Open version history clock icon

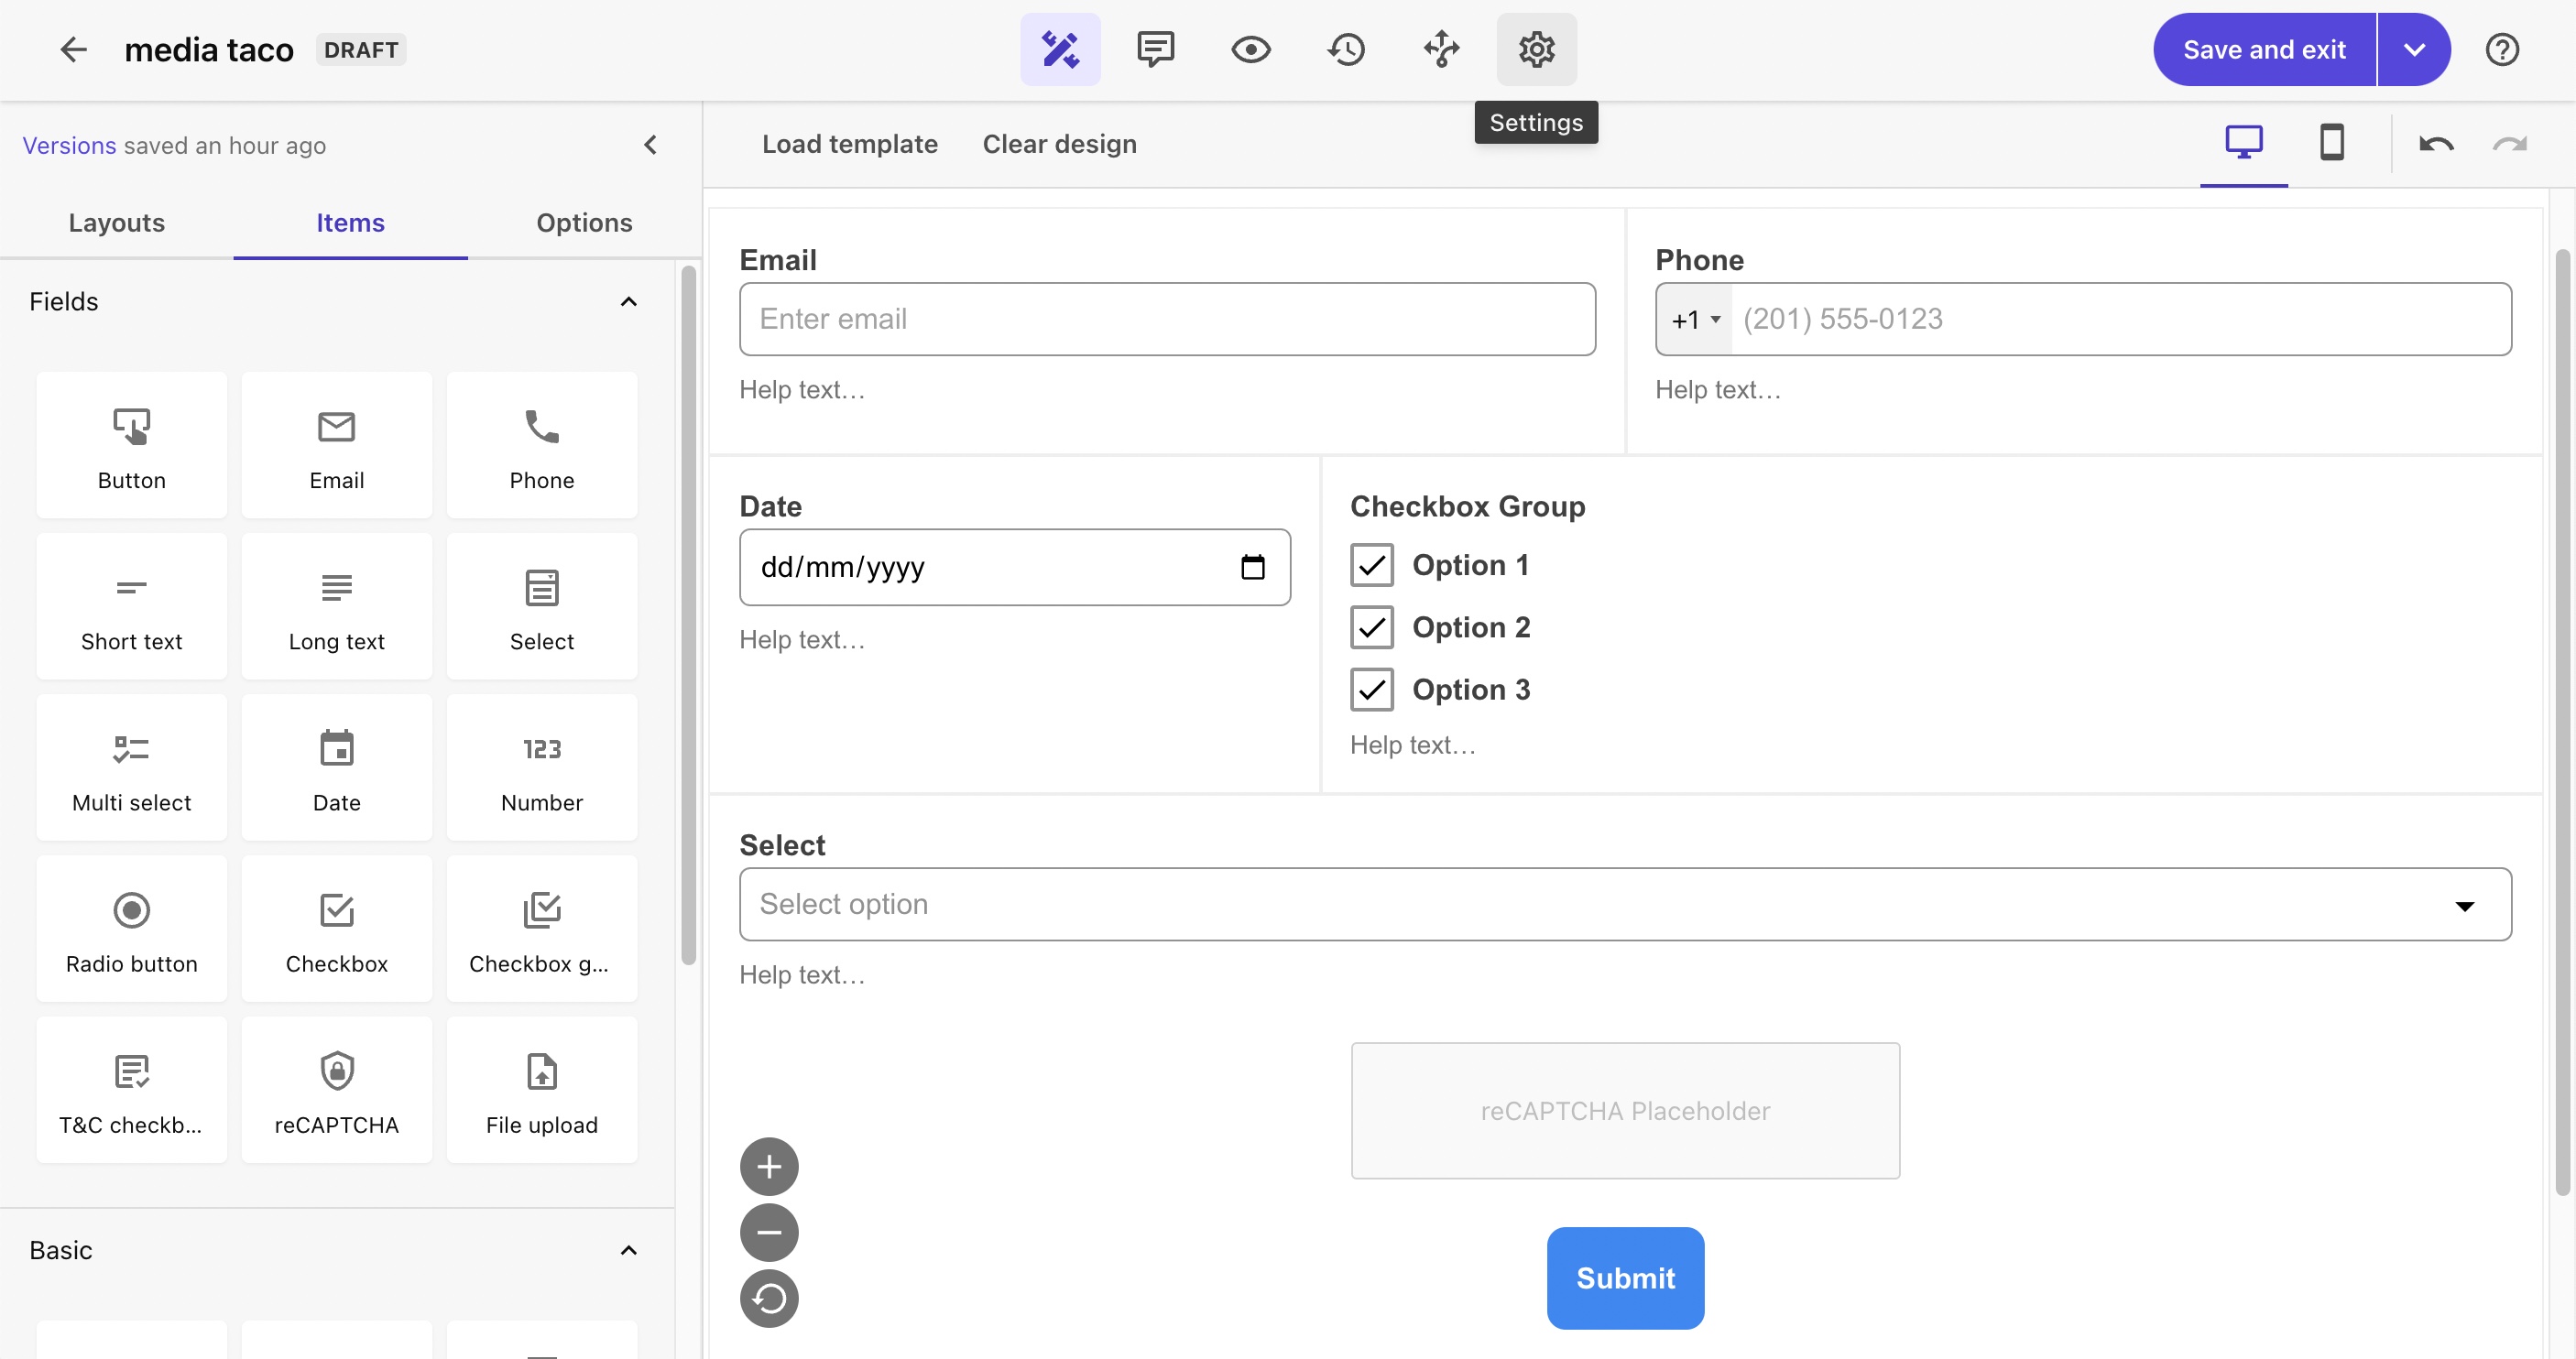(1346, 49)
